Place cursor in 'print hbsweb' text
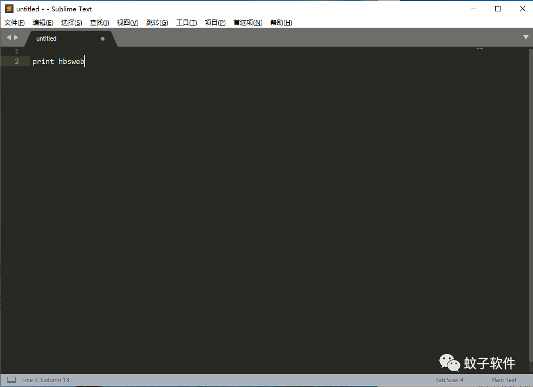The height and width of the screenshot is (387, 533). pos(58,62)
